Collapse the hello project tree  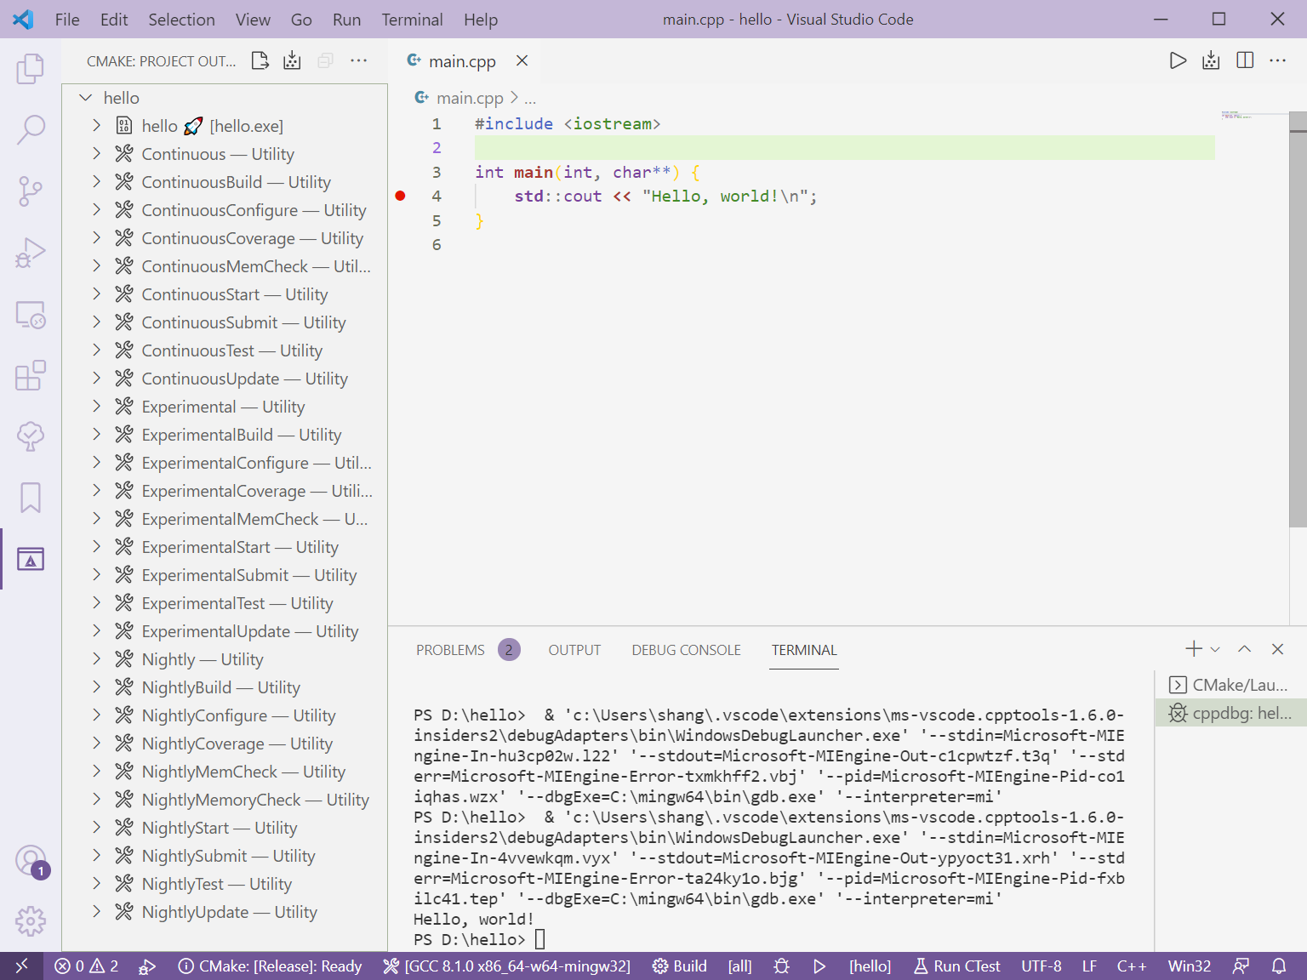[85, 97]
